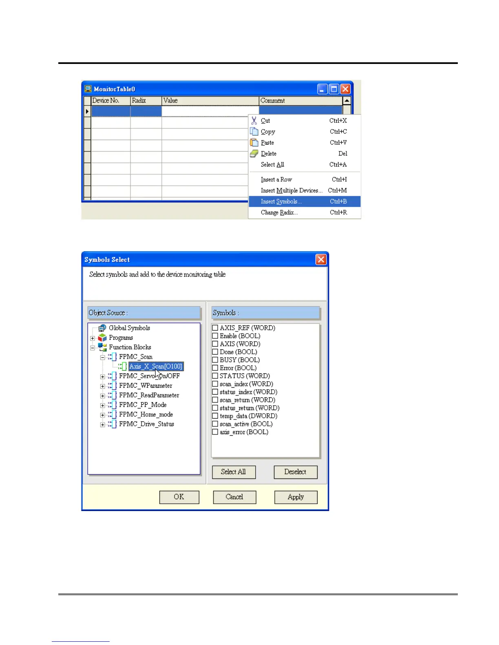Close the MonitorTable0 window

[345, 89]
